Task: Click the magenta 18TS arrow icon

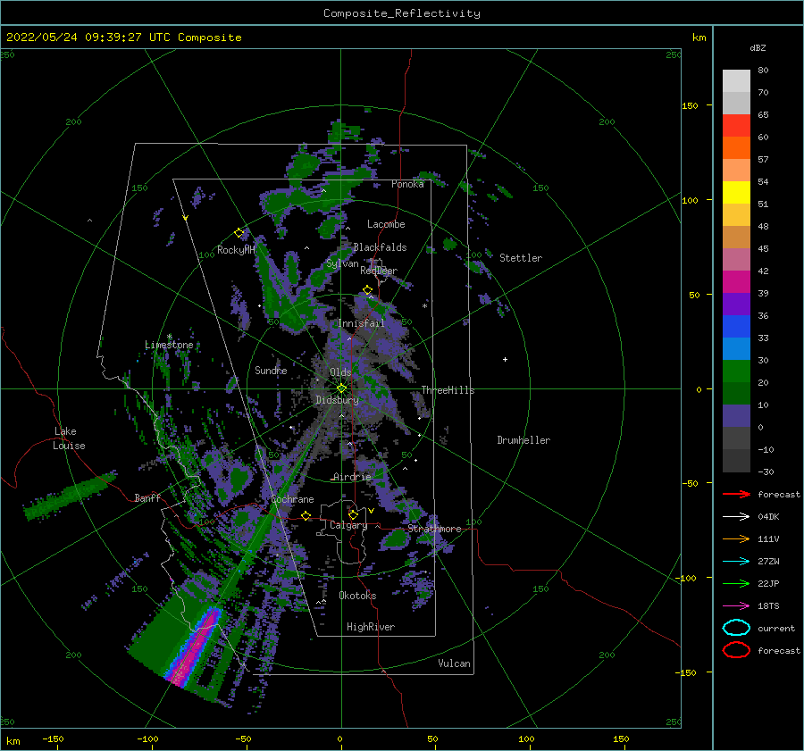Action: point(736,606)
